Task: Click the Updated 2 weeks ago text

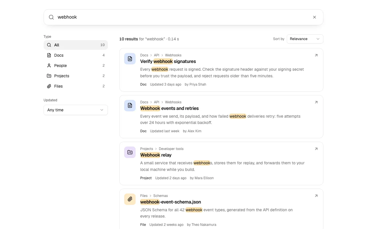Action: point(166,225)
